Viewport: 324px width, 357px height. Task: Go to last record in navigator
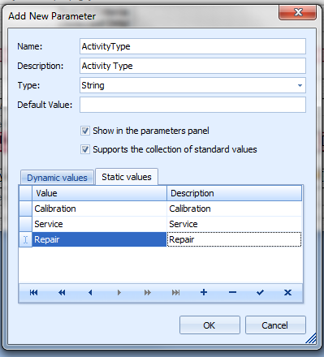(x=175, y=292)
